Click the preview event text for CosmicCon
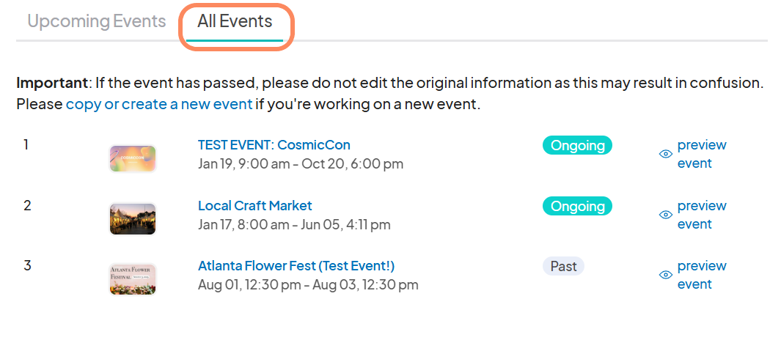Screen dimensions: 781x340 click(701, 154)
